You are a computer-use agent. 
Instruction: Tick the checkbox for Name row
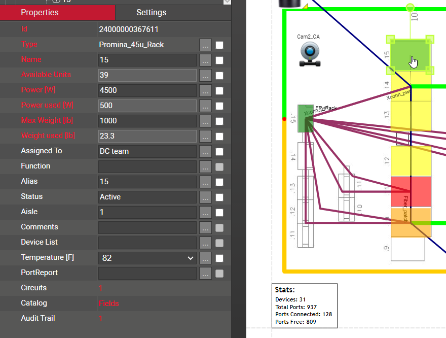click(x=219, y=60)
